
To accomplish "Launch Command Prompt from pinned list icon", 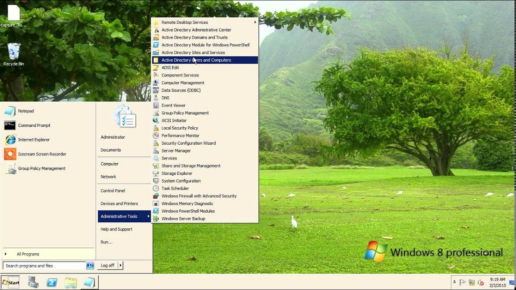I will click(x=10, y=126).
